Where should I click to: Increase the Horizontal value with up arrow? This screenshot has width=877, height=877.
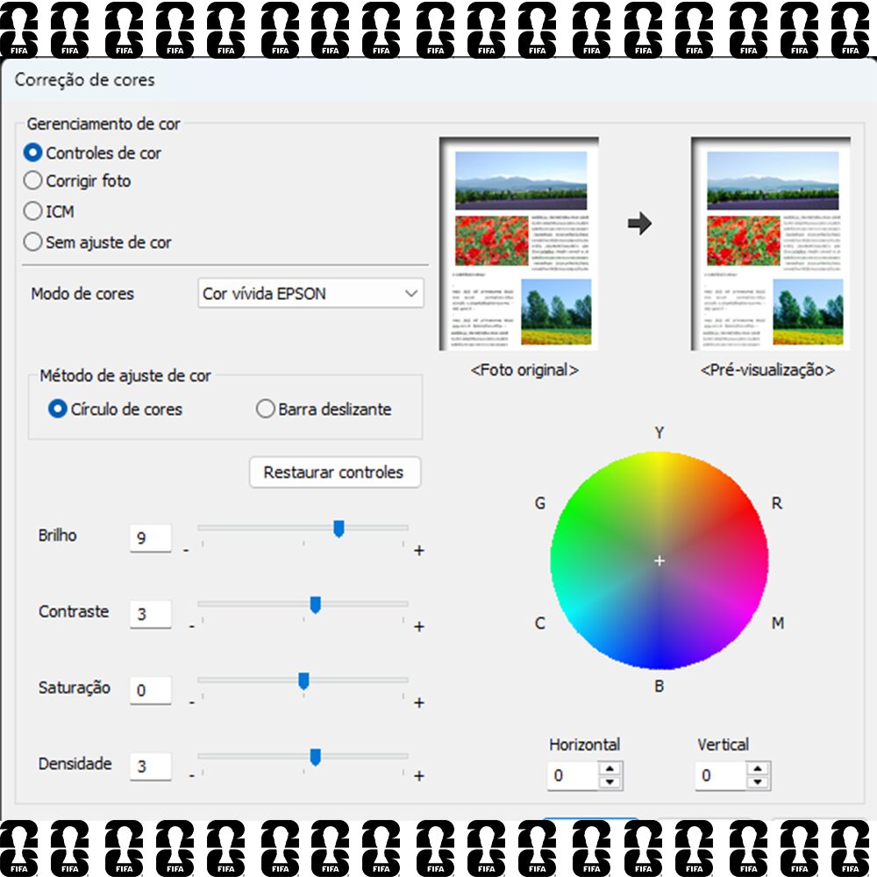pos(610,768)
